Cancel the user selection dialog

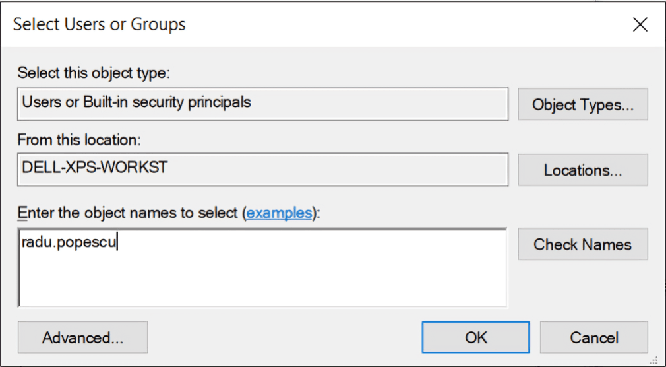pyautogui.click(x=593, y=338)
